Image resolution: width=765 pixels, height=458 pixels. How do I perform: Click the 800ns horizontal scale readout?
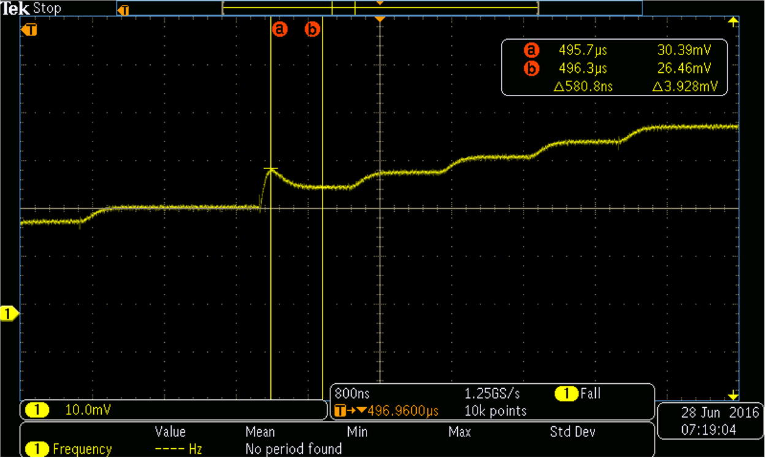(x=352, y=394)
